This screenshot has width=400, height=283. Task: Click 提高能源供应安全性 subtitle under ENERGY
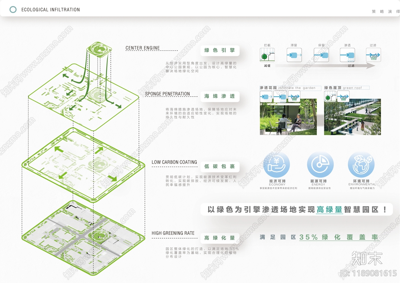[319, 188]
